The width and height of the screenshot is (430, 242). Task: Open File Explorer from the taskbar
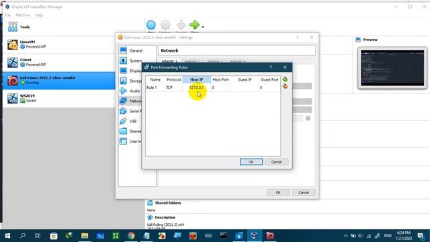click(x=85, y=236)
